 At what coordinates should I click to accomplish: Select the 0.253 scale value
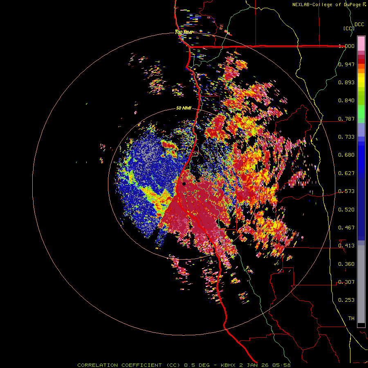(x=346, y=300)
